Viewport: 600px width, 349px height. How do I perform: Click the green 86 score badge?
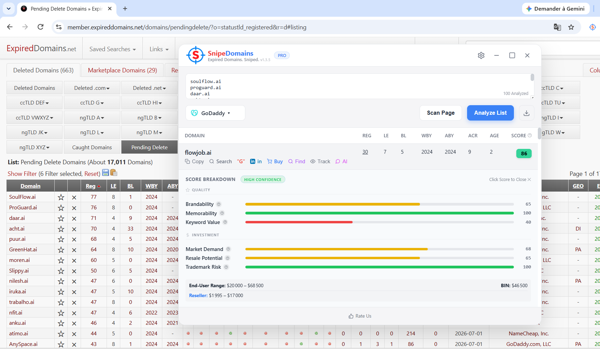[524, 154]
